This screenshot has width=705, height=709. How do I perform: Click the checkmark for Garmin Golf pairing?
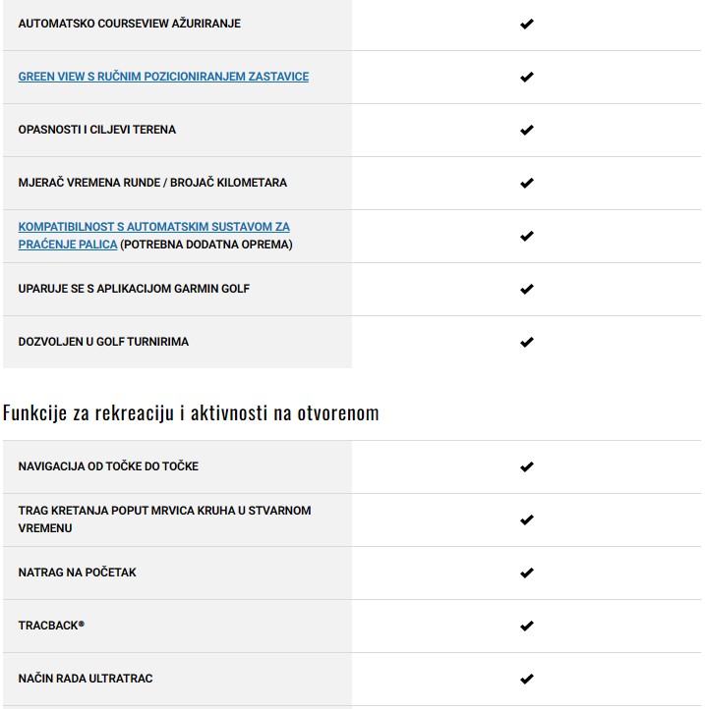[526, 289]
